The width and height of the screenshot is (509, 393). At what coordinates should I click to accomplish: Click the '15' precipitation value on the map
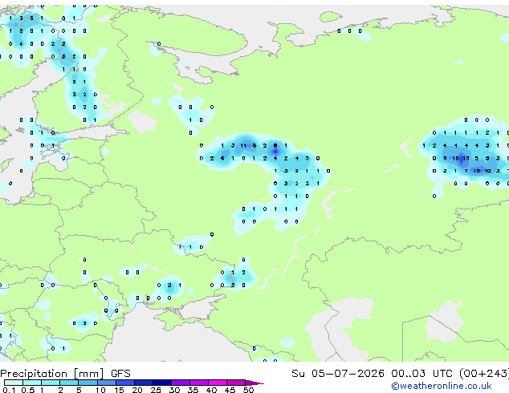477,171
